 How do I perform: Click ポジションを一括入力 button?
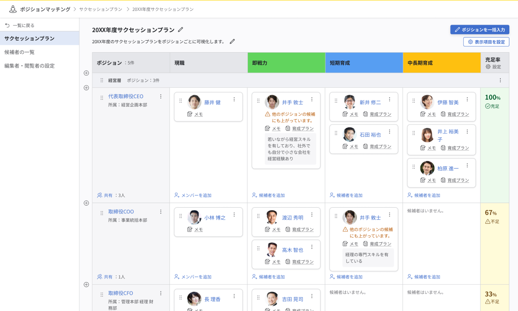[x=480, y=30]
